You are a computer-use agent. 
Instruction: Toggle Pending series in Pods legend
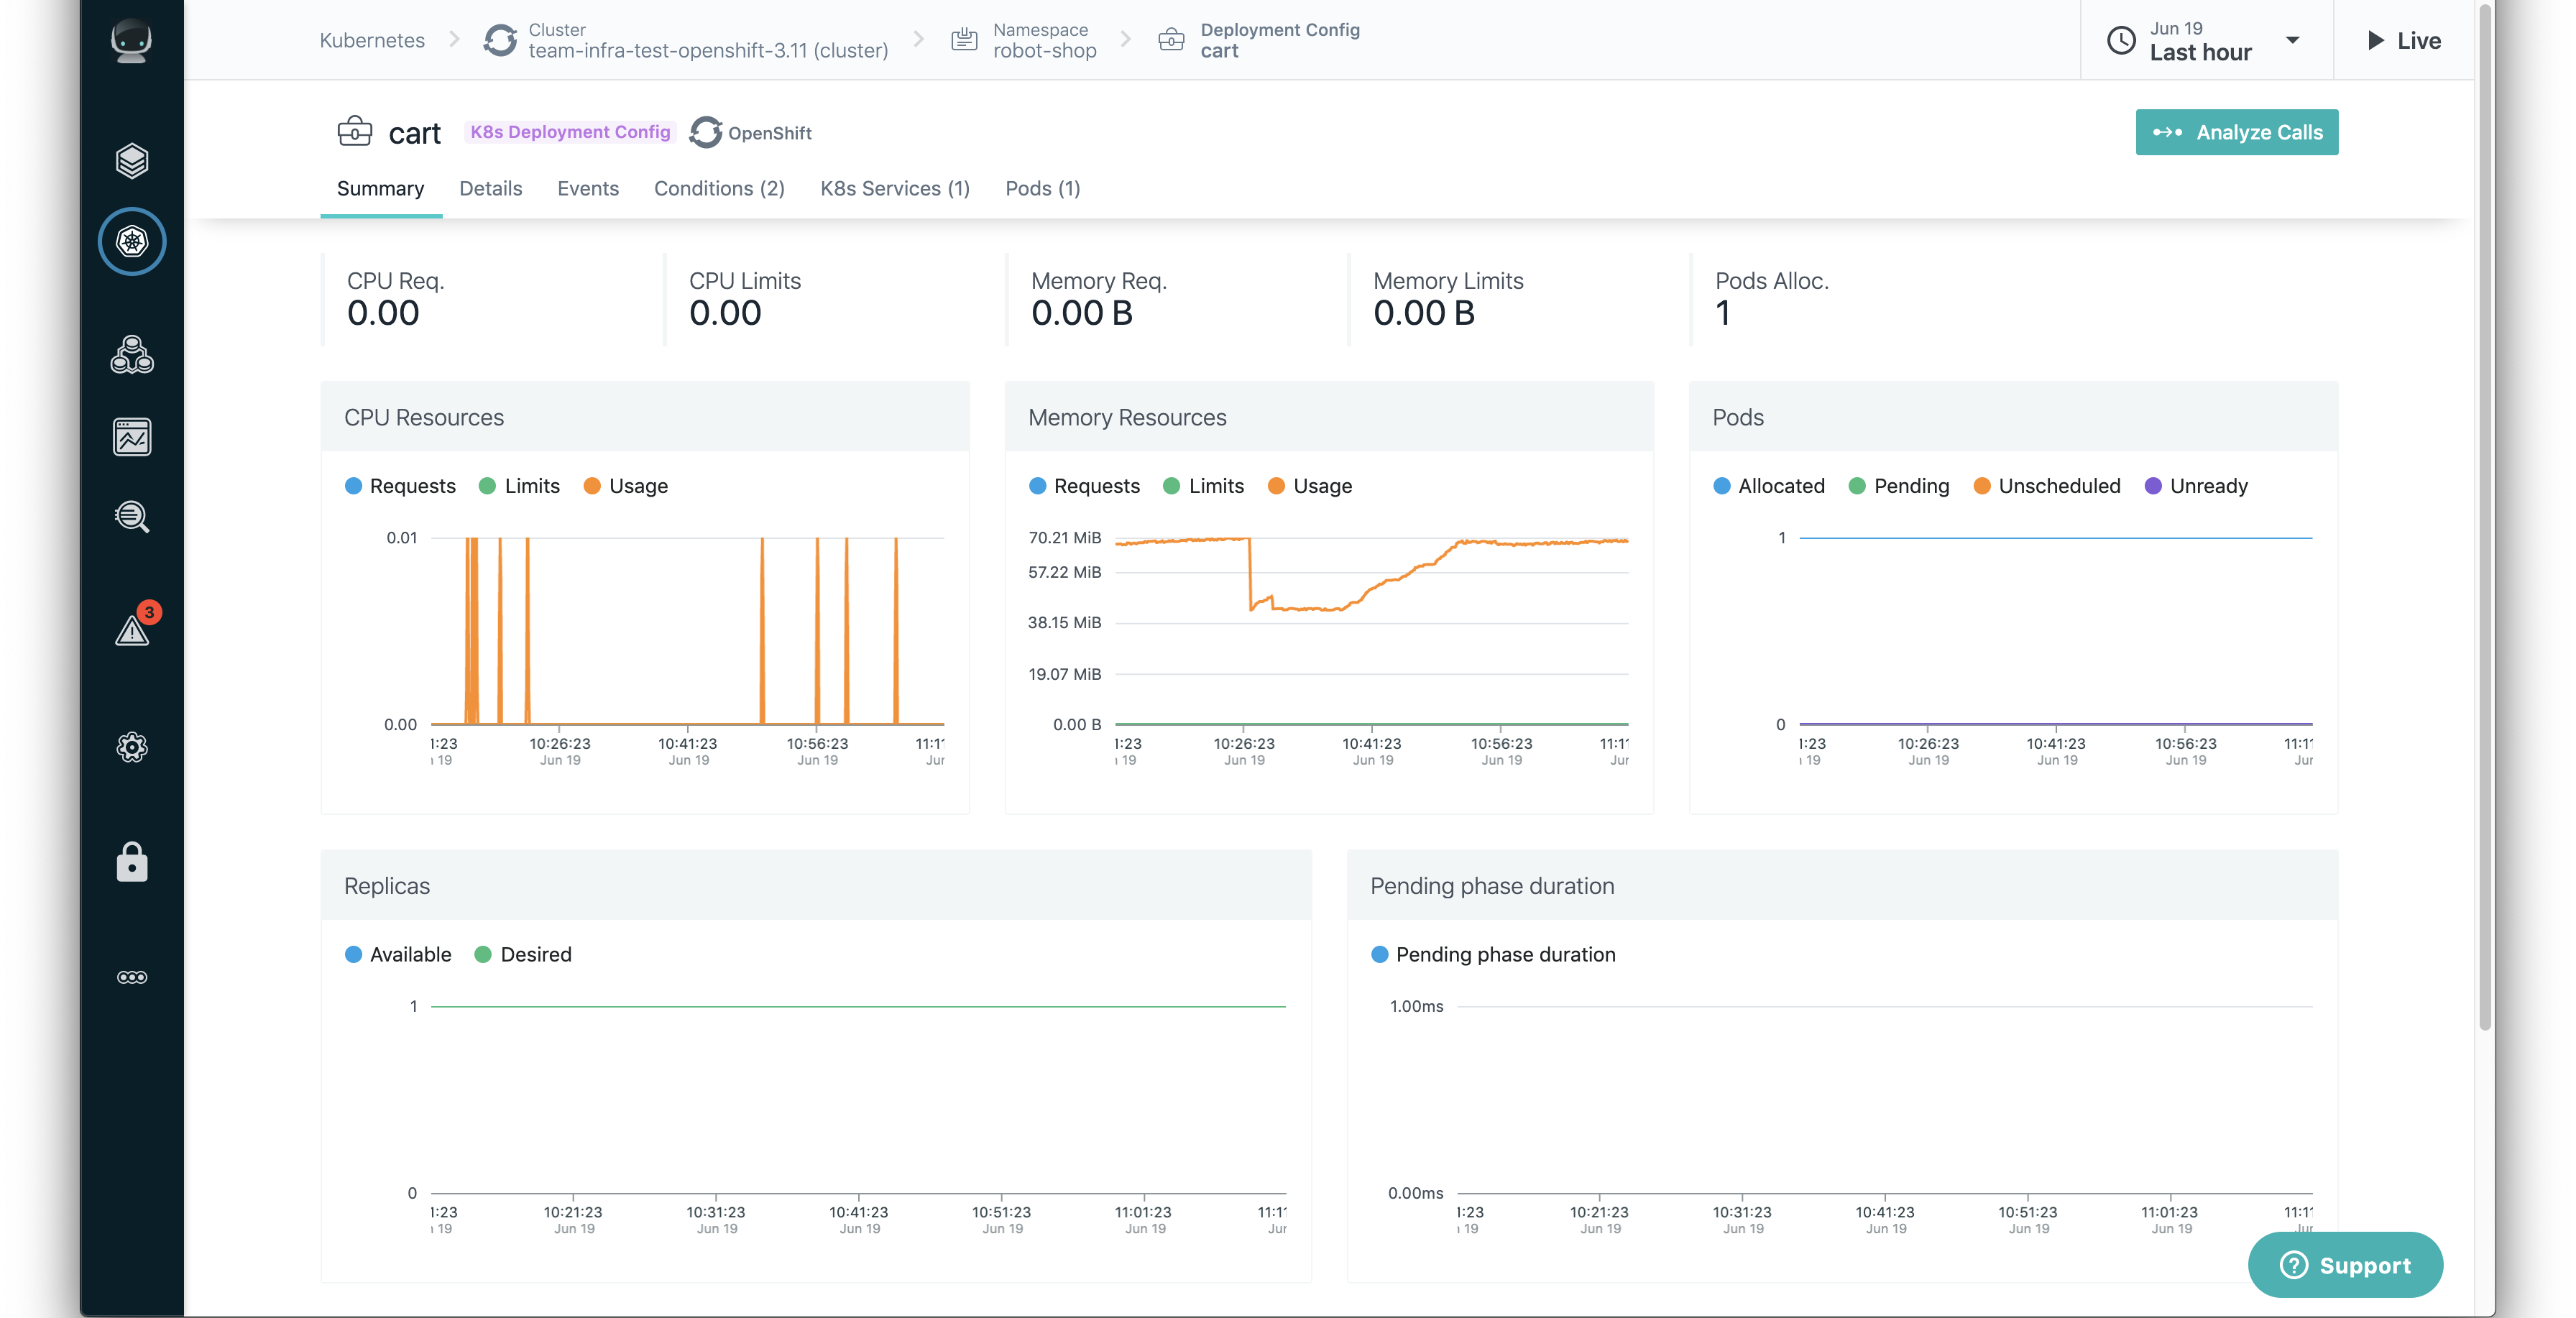coord(1899,486)
